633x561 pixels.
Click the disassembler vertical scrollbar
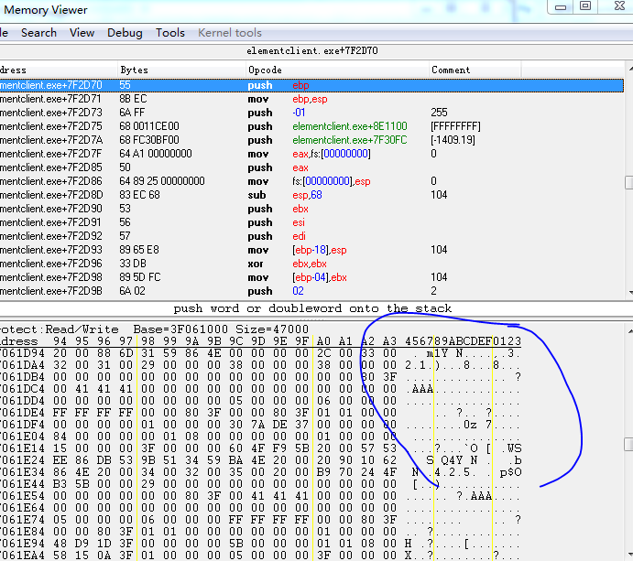pyautogui.click(x=628, y=183)
